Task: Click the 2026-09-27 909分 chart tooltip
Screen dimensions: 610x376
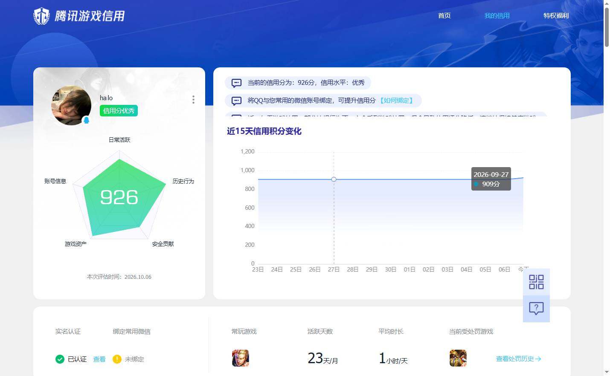Action: click(491, 179)
